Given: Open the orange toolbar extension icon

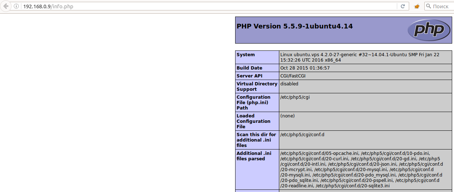Looking at the screenshot, I should tap(416, 6).
